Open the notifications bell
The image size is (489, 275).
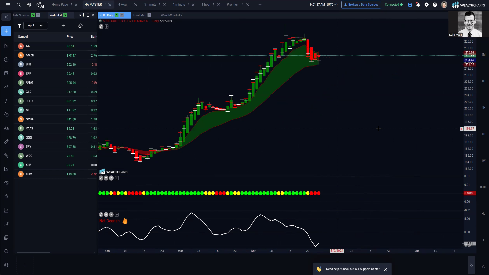coord(418,5)
